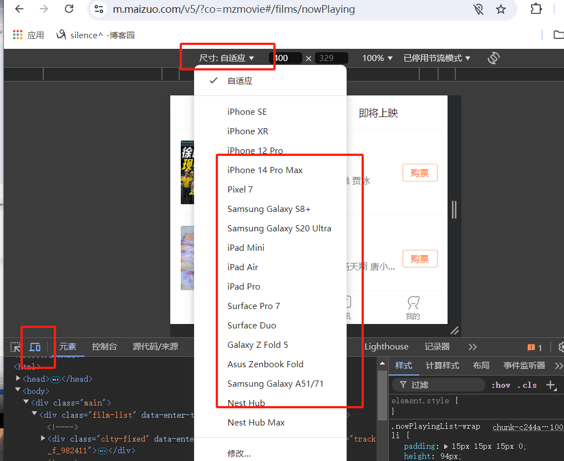Open the 我的 profile icon in the page
The height and width of the screenshot is (461, 564).
pos(413,308)
